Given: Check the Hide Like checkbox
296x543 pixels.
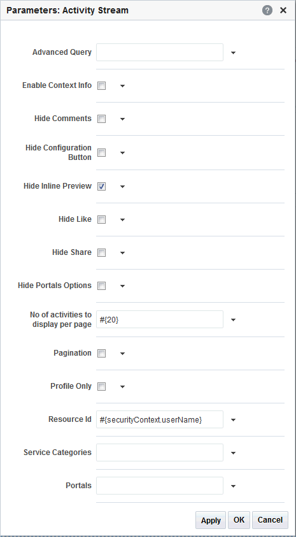Looking at the screenshot, I should coord(101,219).
